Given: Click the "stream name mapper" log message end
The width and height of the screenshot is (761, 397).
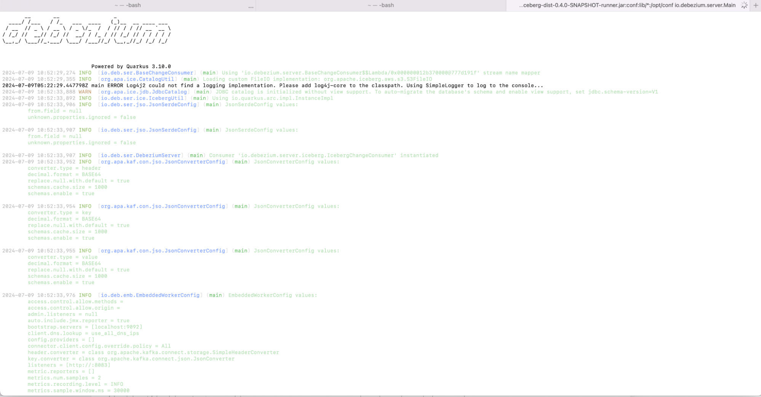Looking at the screenshot, I should [x=512, y=73].
